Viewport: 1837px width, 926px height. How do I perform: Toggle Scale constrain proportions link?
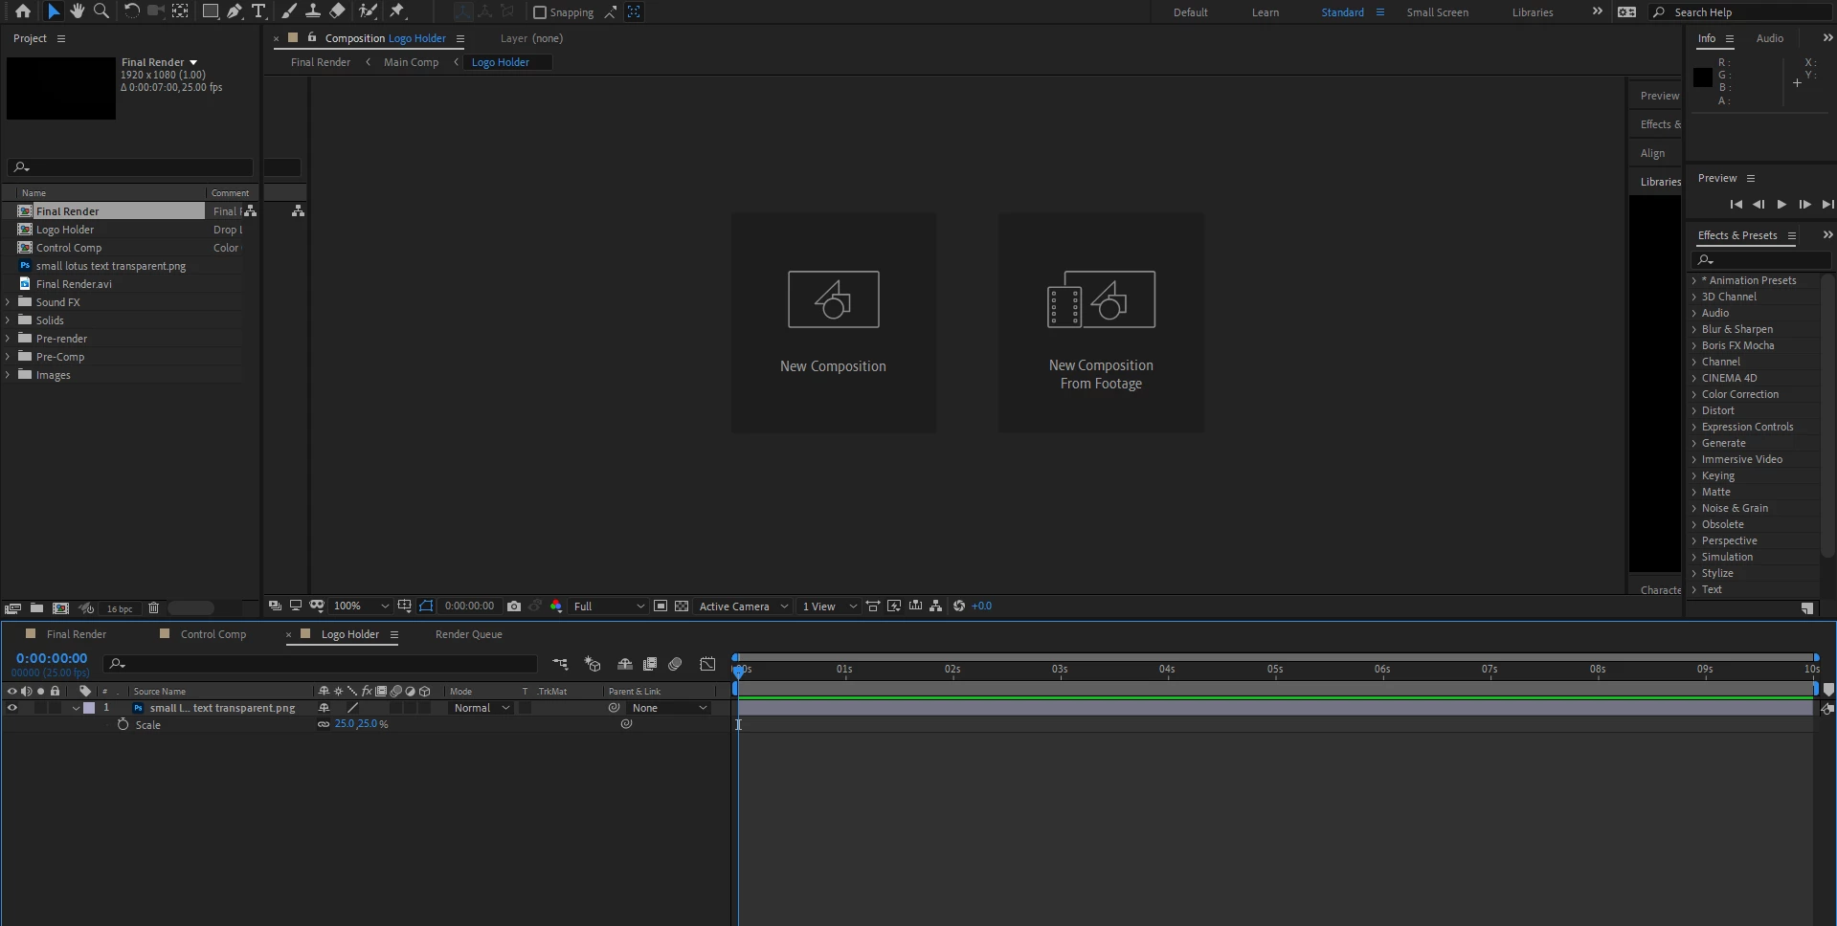click(324, 725)
